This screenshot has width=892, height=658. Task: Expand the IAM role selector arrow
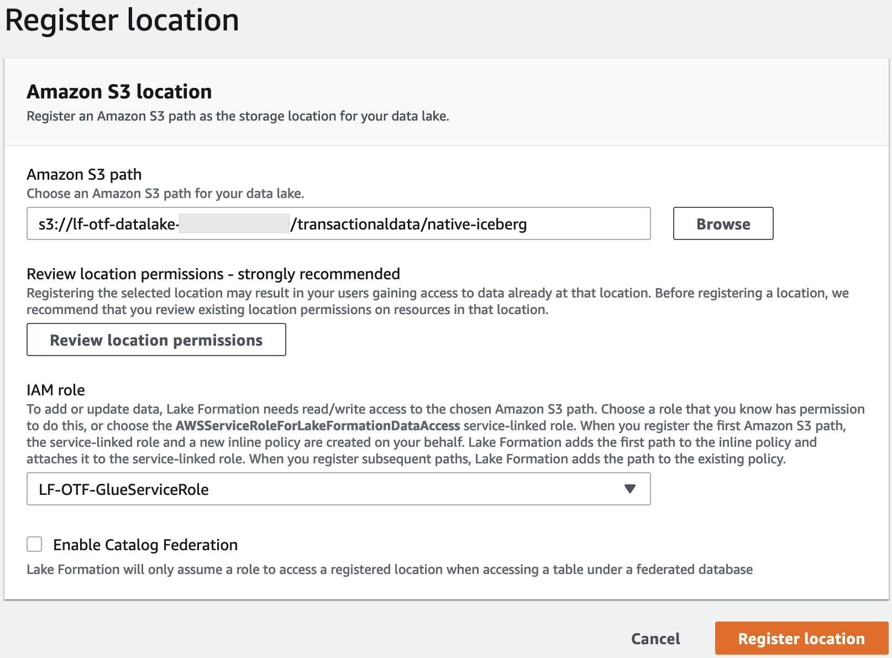click(x=629, y=489)
